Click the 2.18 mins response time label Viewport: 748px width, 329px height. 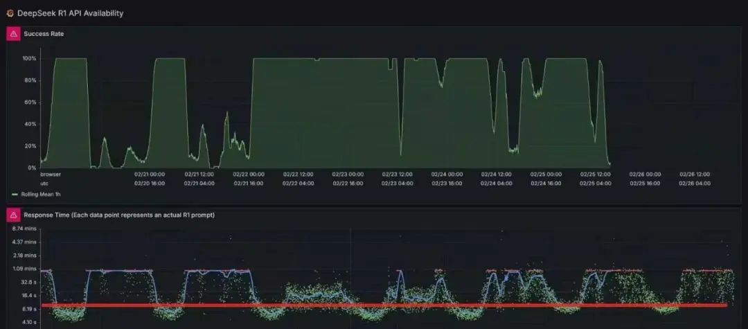pyautogui.click(x=24, y=256)
